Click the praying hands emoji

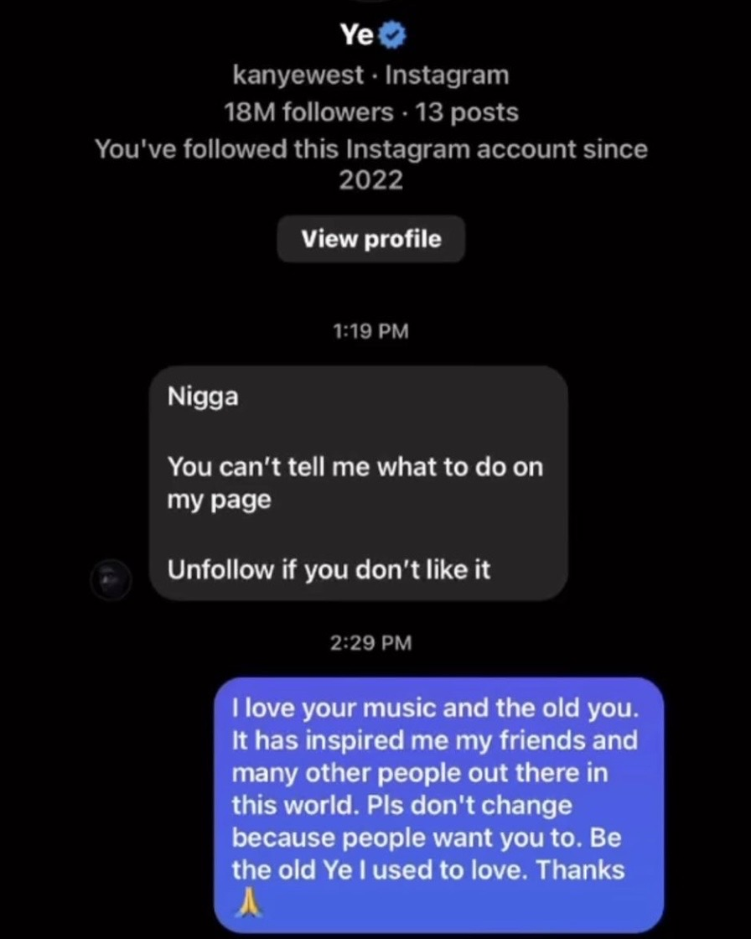click(247, 904)
